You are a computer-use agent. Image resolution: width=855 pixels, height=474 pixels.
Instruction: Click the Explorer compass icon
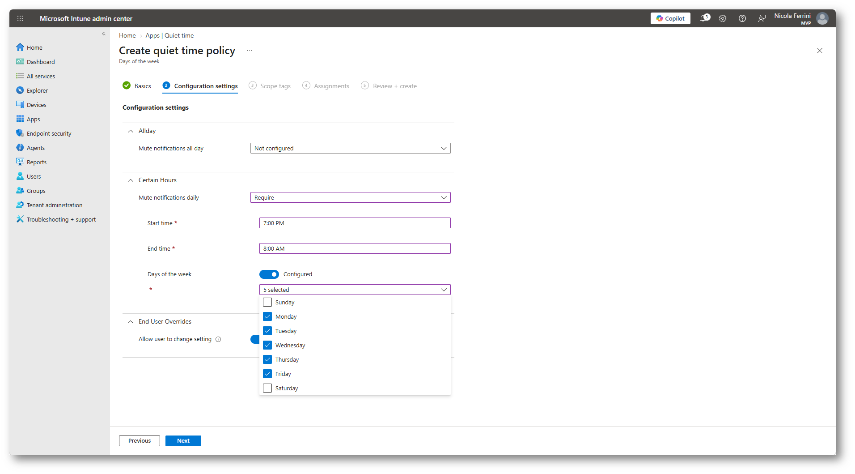tap(20, 90)
